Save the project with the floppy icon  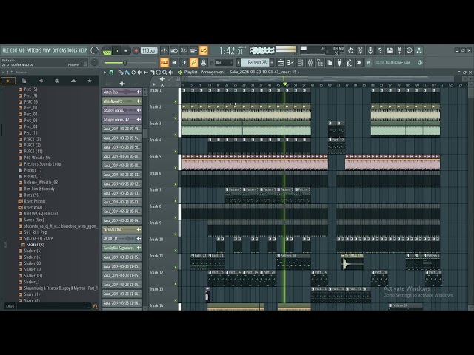coord(390,50)
